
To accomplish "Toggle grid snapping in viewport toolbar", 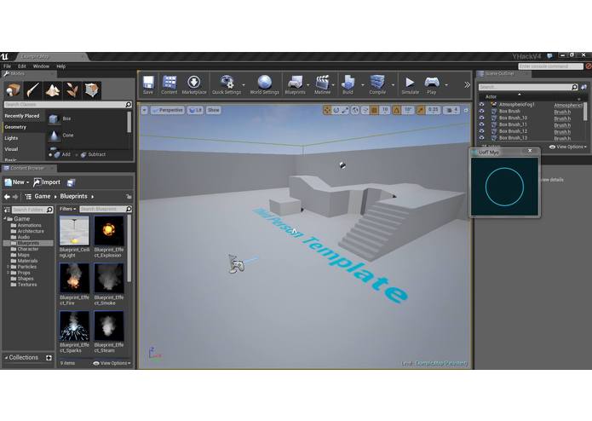I will [x=374, y=110].
